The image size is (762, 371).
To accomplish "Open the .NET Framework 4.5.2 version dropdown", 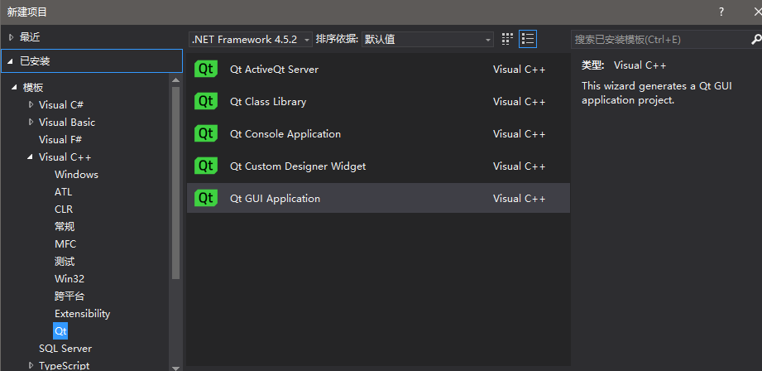I will [251, 40].
